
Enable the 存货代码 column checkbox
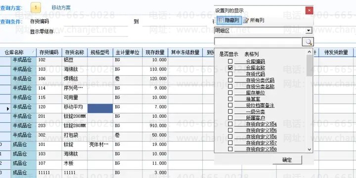(230, 74)
